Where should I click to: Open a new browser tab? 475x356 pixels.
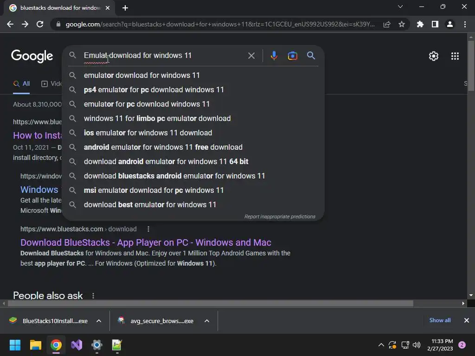pos(125,8)
